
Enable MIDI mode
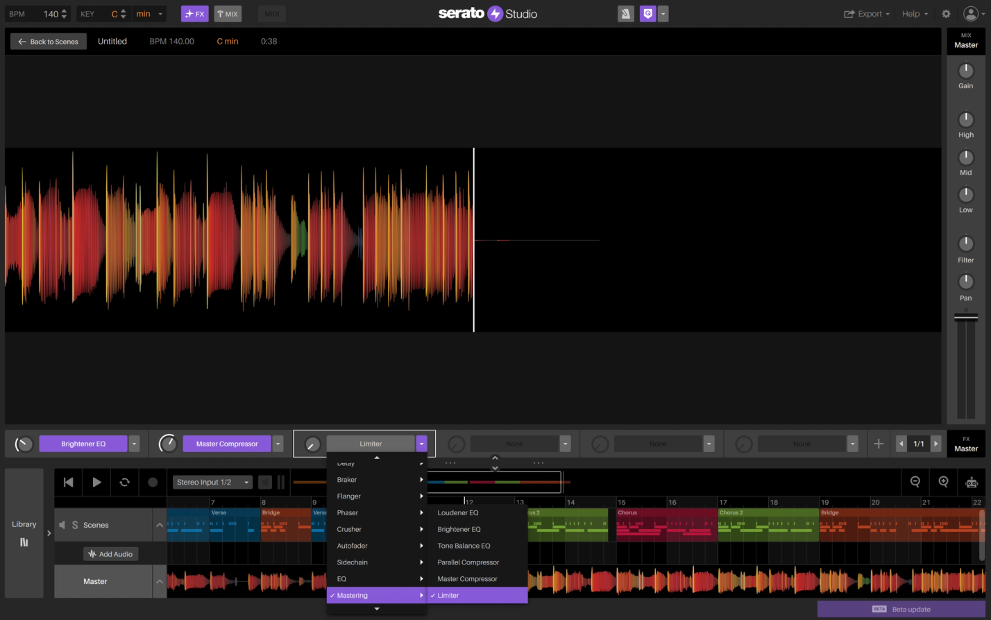[271, 13]
